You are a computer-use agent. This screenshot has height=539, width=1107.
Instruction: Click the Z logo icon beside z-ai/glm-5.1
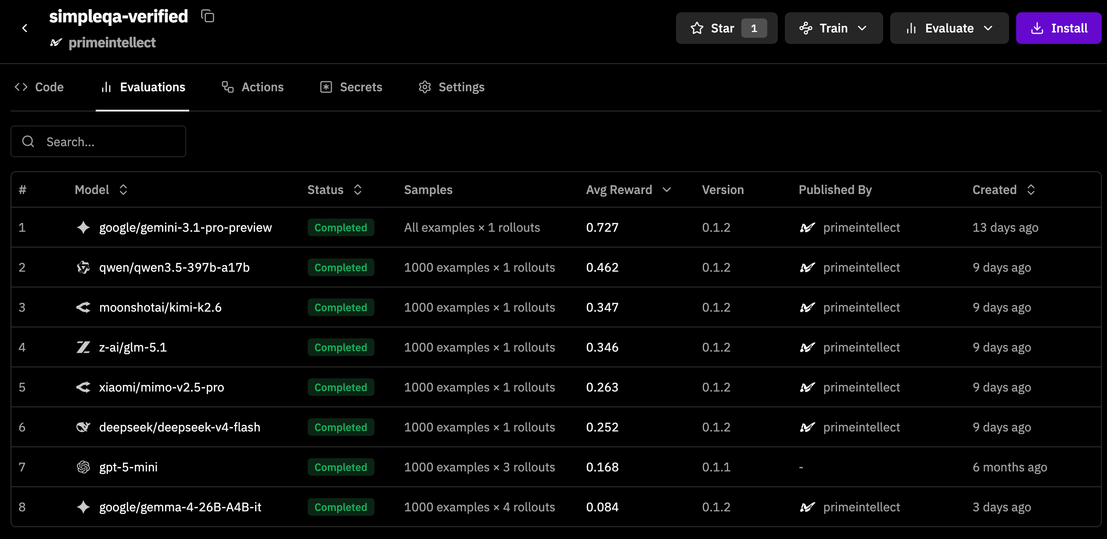83,347
